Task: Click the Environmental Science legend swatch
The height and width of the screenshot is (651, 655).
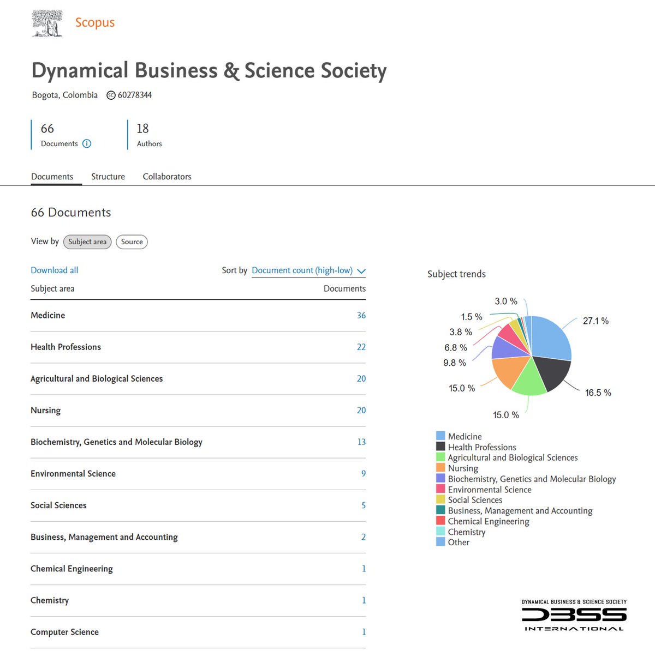Action: click(x=440, y=489)
